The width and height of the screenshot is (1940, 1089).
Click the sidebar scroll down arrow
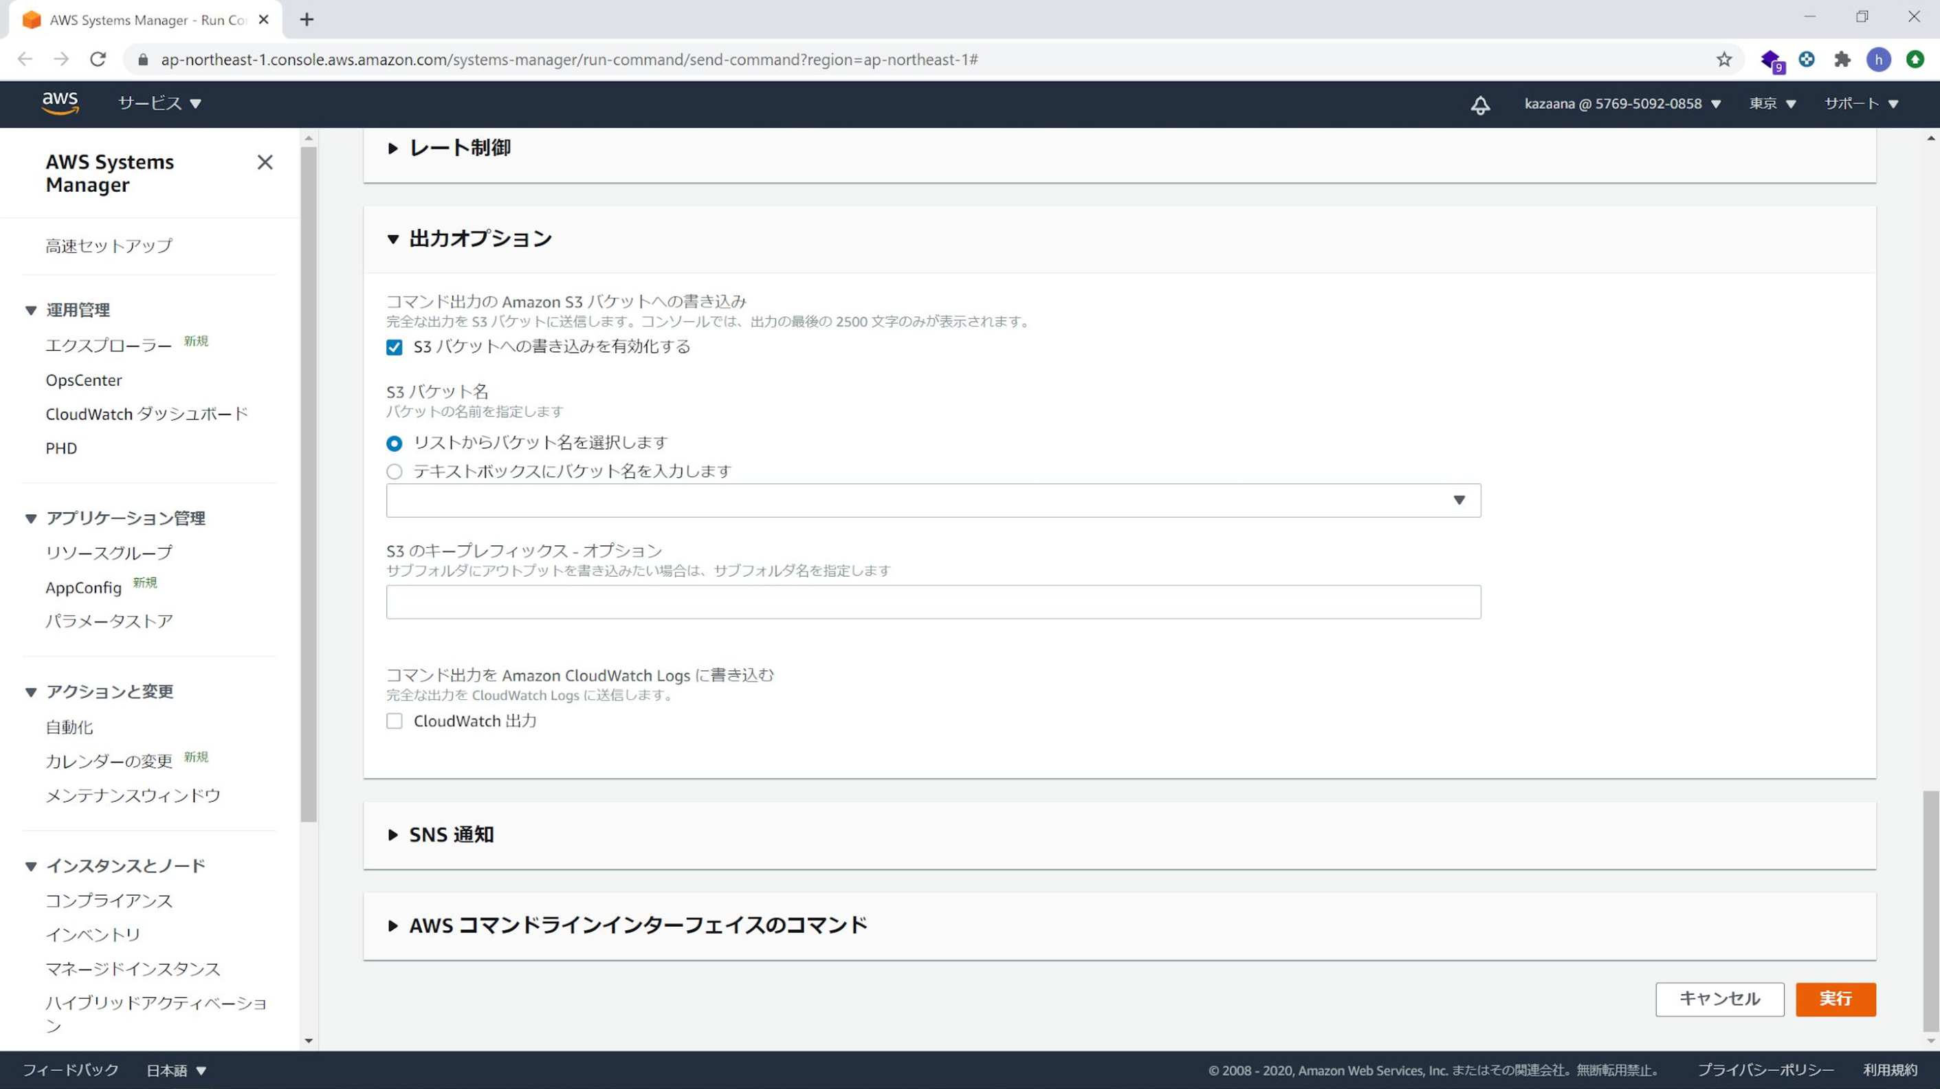coord(309,1041)
